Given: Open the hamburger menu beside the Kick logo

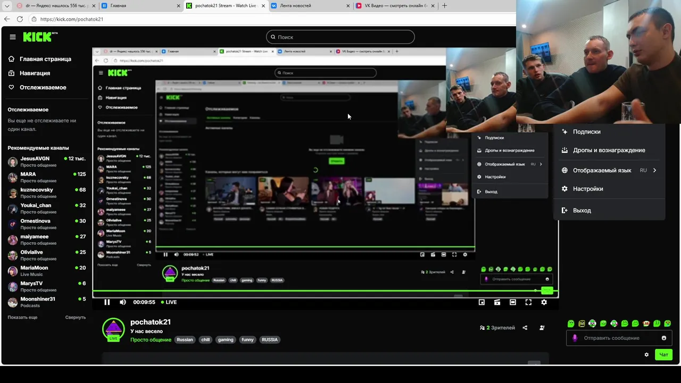Looking at the screenshot, I should [12, 37].
